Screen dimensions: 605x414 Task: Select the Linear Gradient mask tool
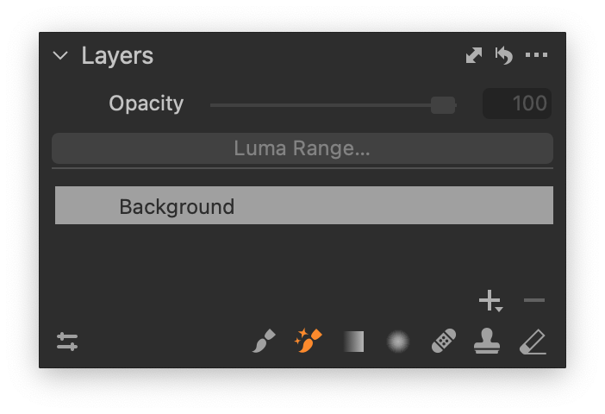point(354,342)
